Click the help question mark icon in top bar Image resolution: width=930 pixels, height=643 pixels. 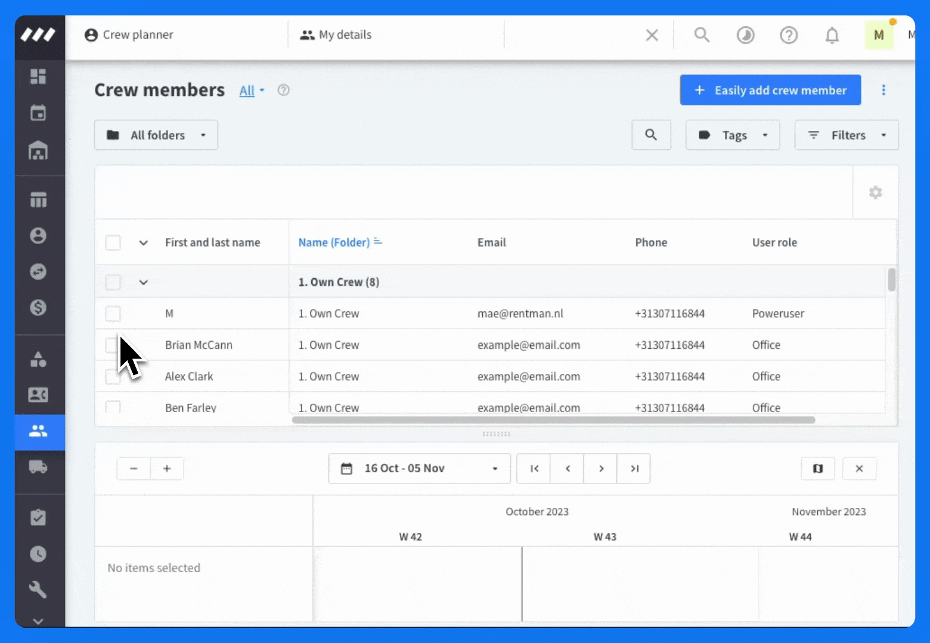click(789, 35)
